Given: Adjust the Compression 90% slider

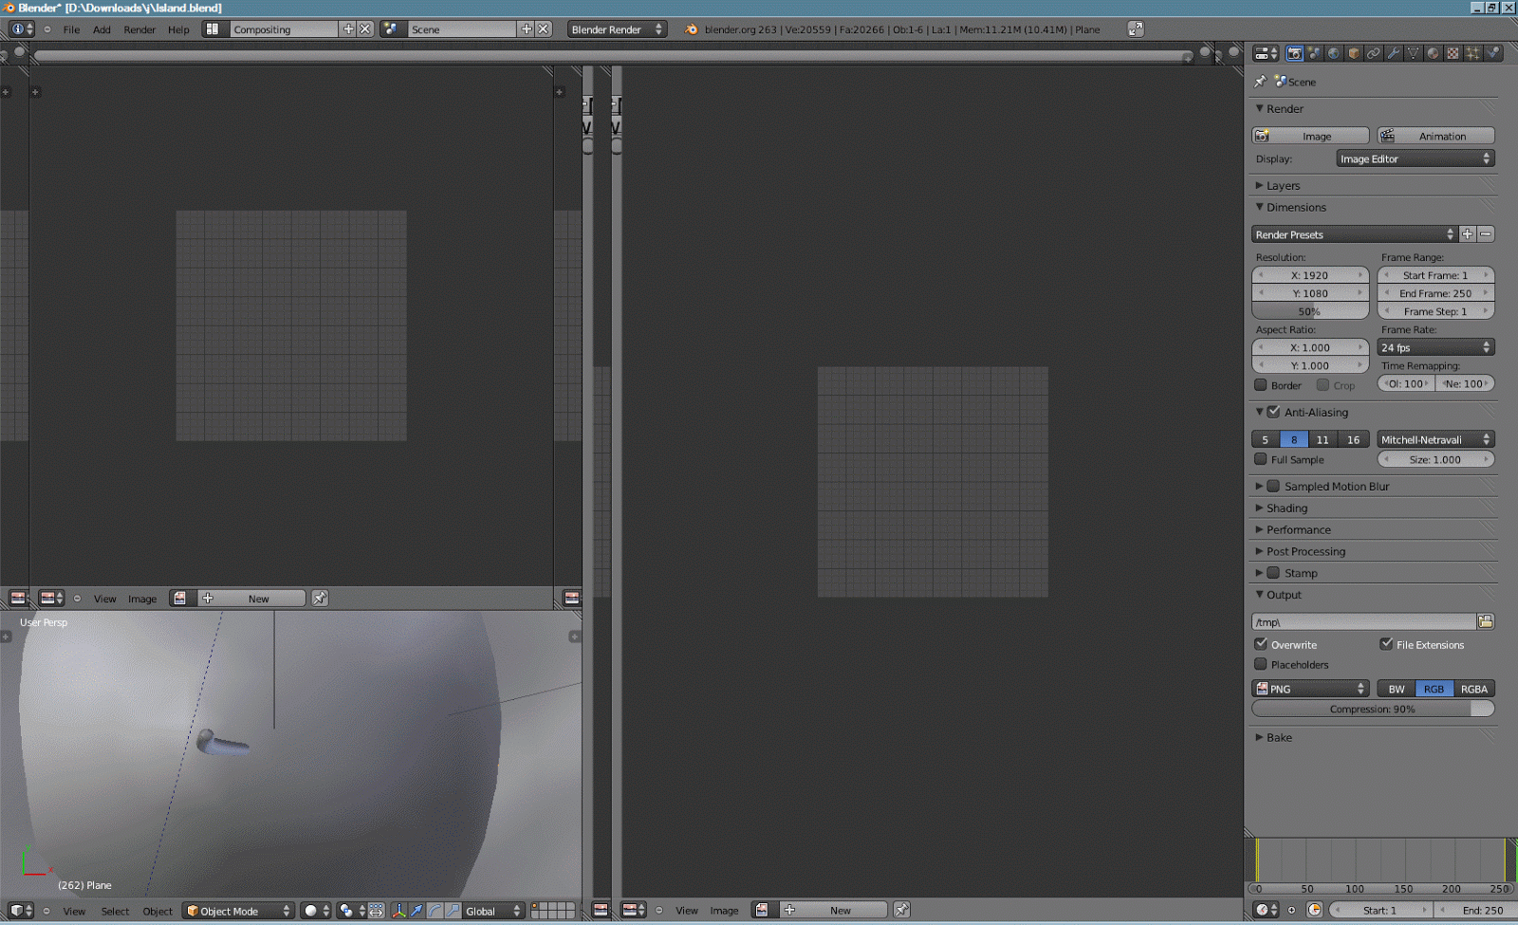Looking at the screenshot, I should click(1373, 709).
